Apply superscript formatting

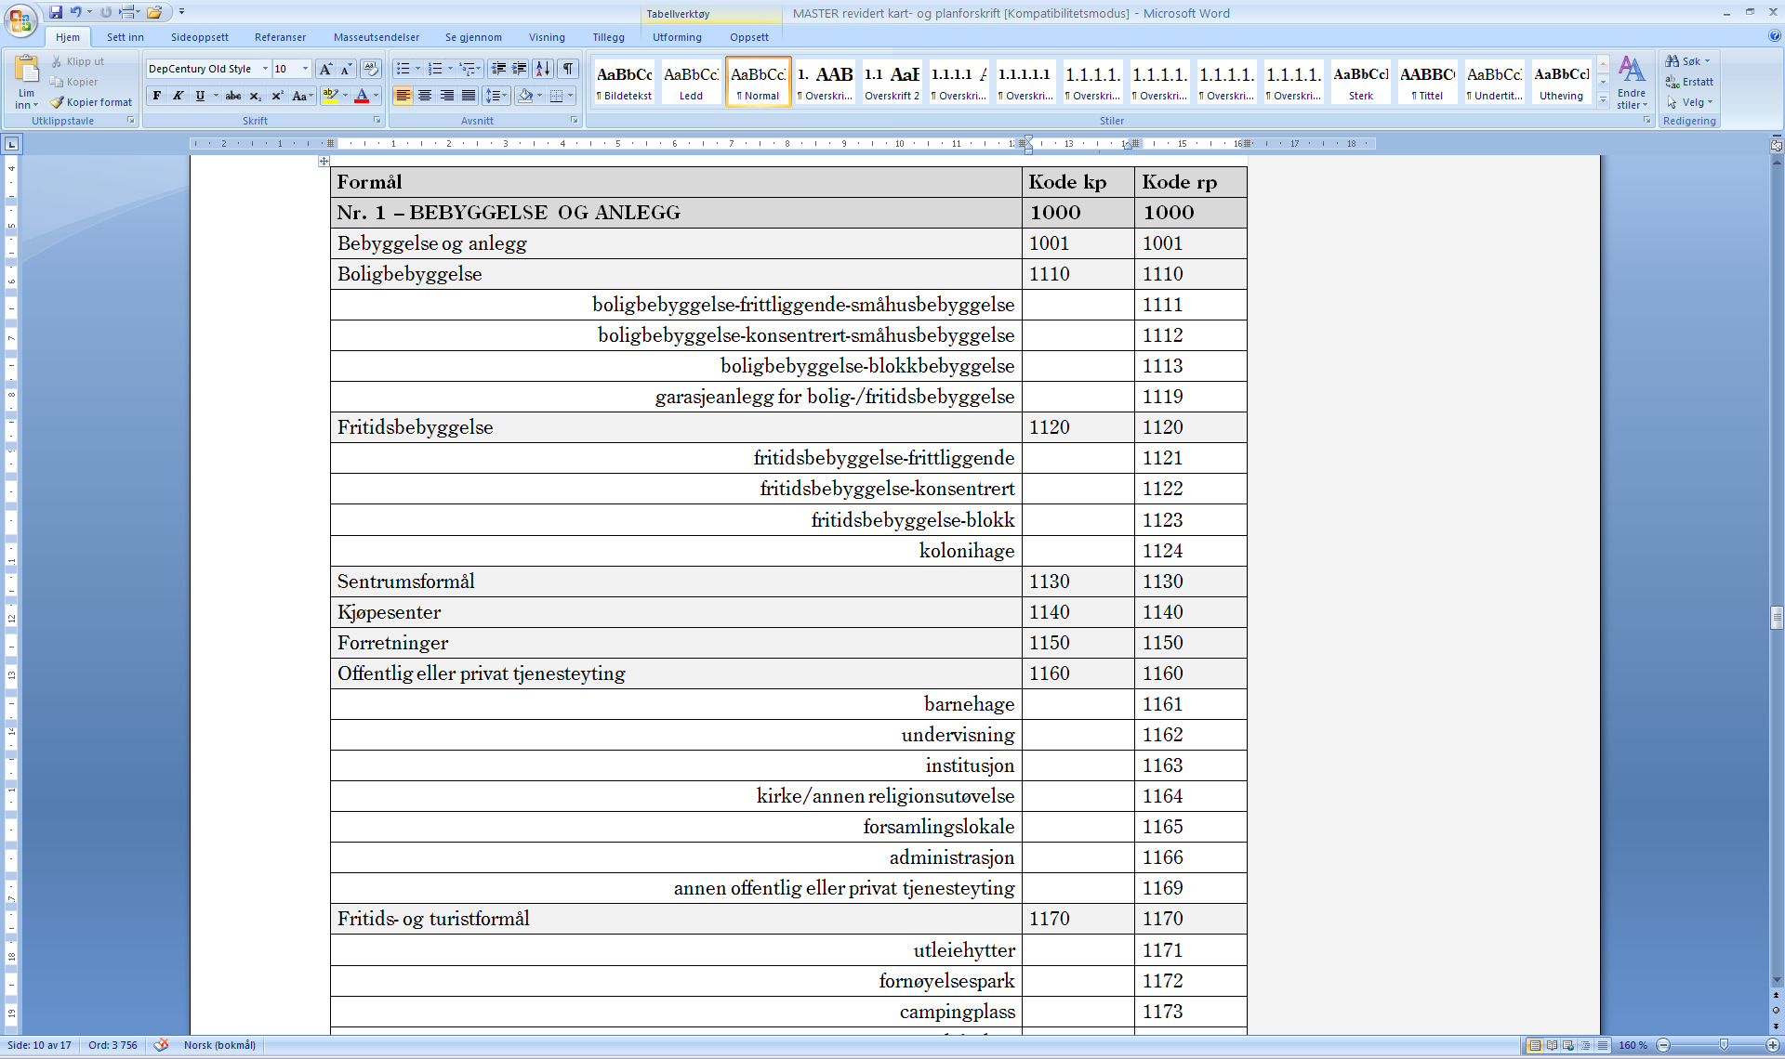pos(277,96)
